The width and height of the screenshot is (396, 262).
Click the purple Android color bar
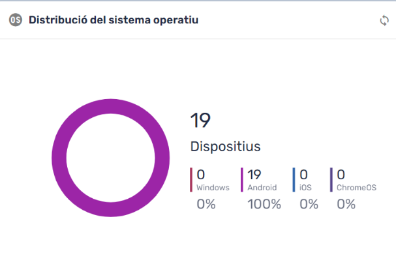(242, 180)
